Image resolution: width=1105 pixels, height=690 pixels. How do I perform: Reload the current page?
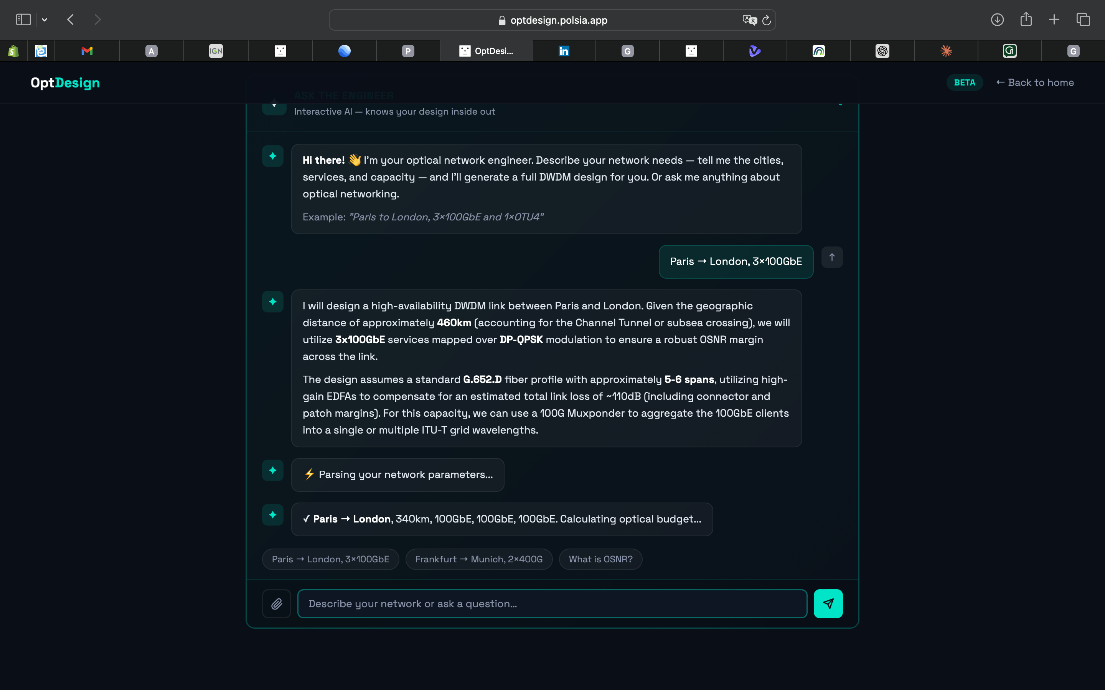pos(767,20)
